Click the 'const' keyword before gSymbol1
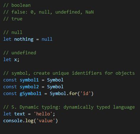Image resolution: width=140 pixels, height=134 pixels. pos(10,94)
